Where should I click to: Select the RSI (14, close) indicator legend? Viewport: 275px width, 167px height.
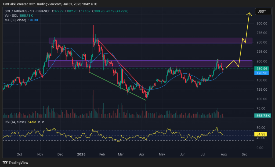(15, 122)
